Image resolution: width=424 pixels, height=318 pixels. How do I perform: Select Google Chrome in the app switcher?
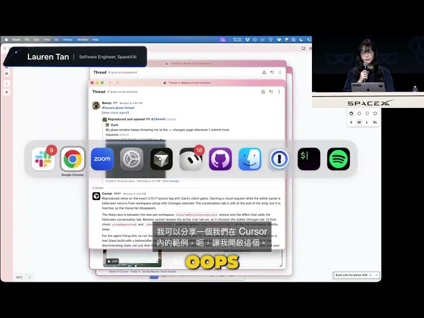(72, 159)
